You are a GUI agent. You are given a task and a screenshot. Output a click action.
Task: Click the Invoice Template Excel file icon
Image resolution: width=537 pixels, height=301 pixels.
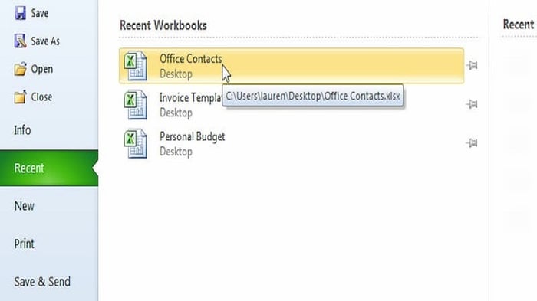pyautogui.click(x=136, y=105)
